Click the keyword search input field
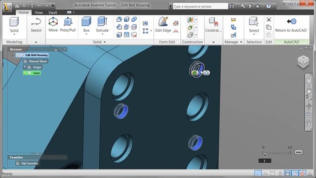316x178 pixels. click(x=200, y=6)
